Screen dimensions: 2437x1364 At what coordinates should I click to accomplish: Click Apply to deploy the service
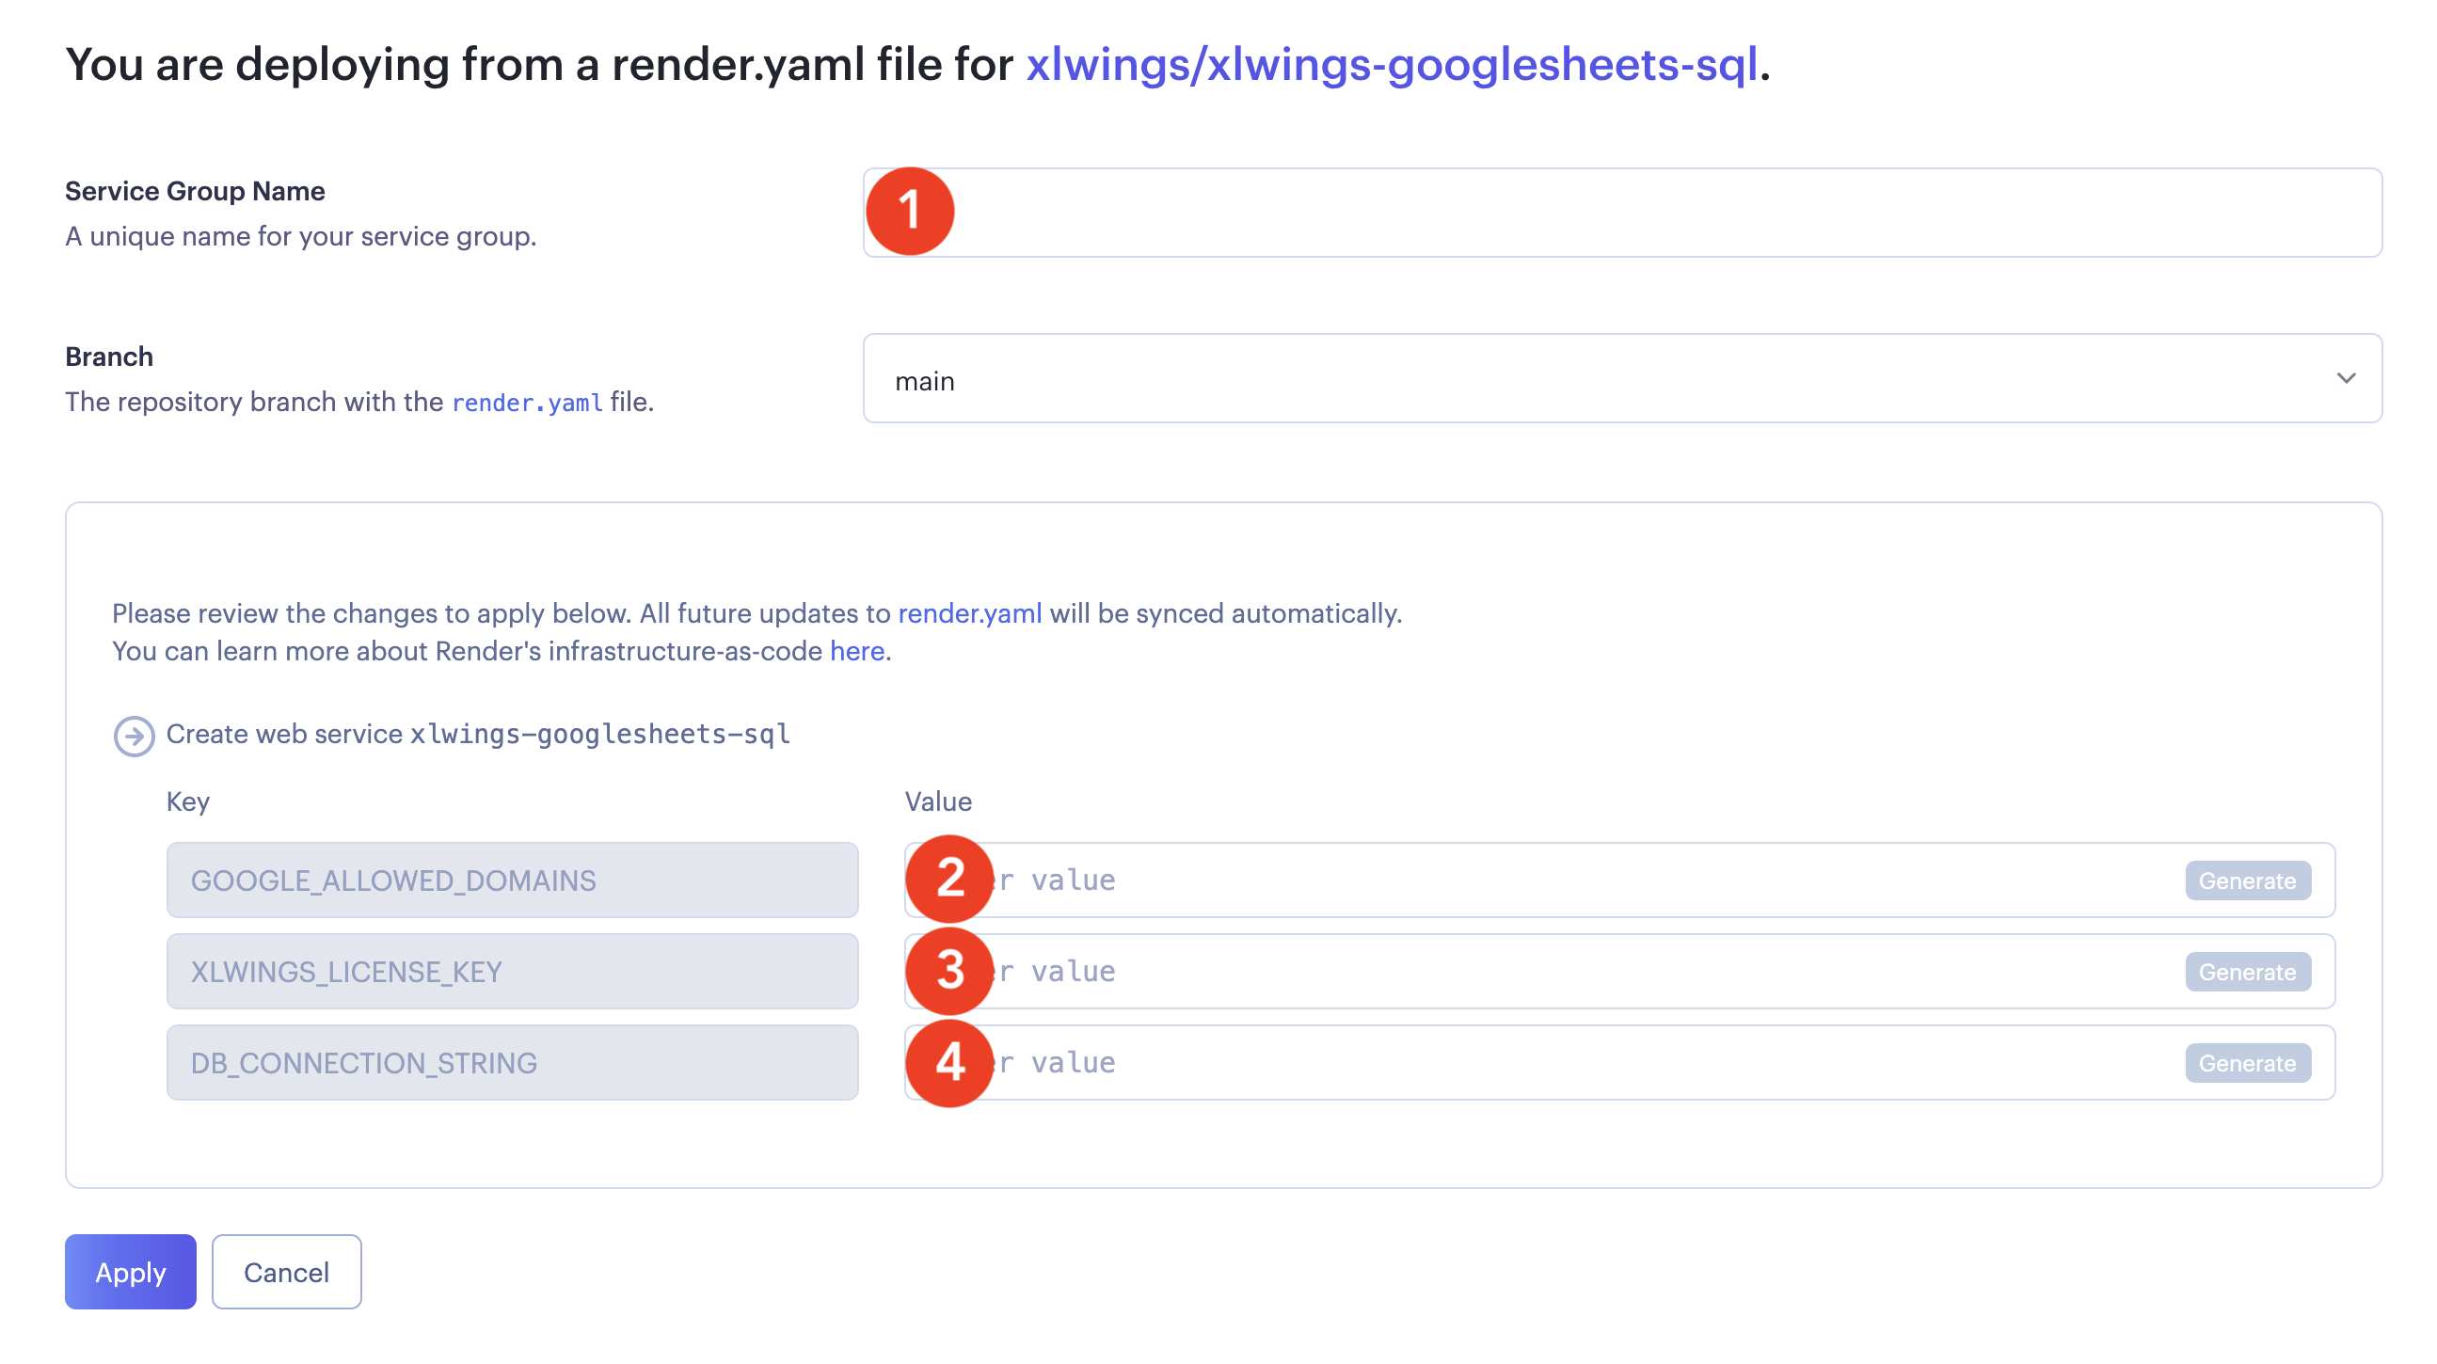[x=133, y=1272]
